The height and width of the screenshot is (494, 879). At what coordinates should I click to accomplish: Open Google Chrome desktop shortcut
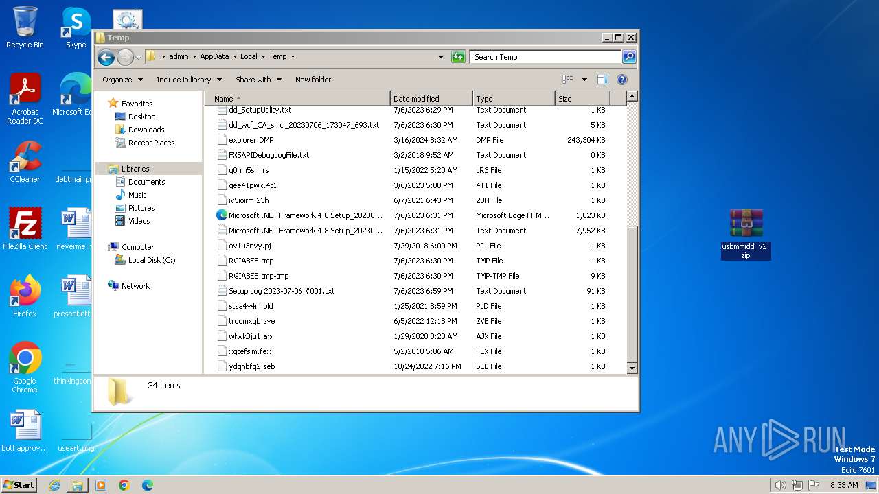[25, 367]
